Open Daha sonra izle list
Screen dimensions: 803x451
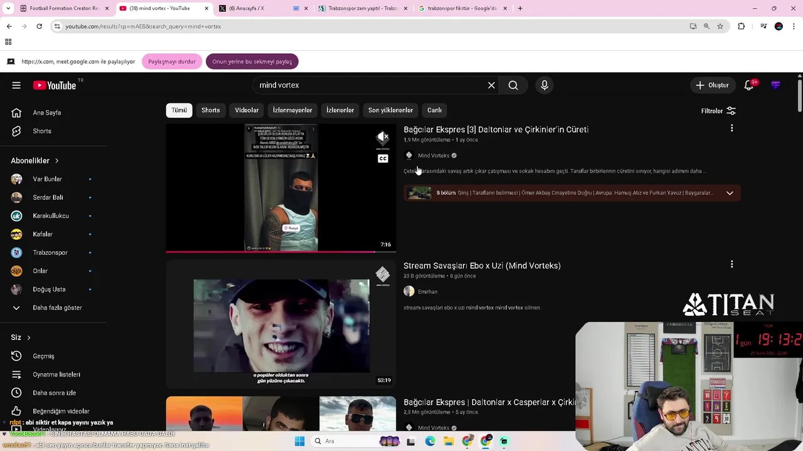53,393
